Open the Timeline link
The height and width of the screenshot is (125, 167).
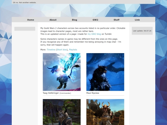point(51,50)
